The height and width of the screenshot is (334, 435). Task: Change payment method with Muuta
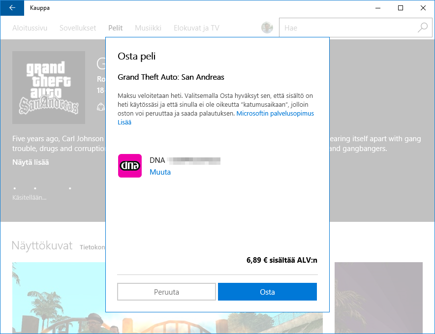tap(160, 173)
